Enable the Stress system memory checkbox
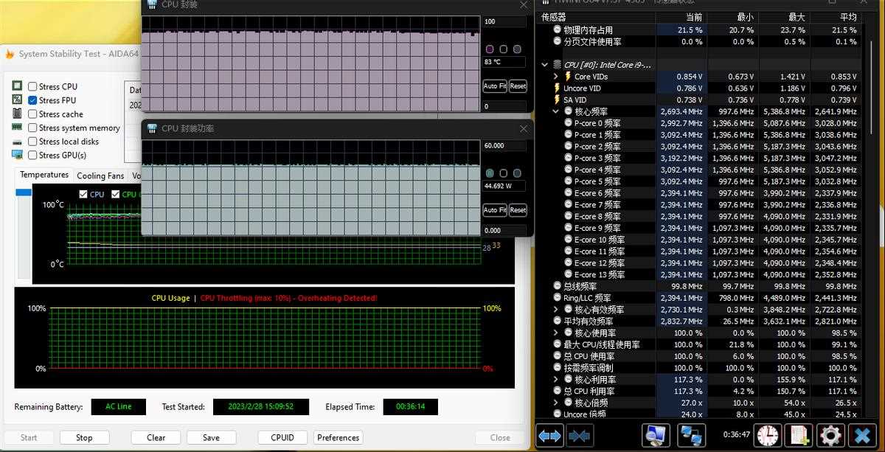 click(33, 128)
